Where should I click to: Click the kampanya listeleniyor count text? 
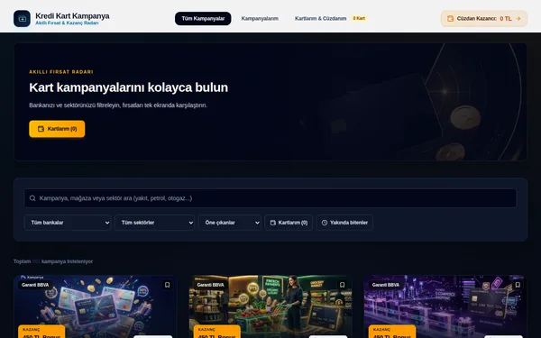pyautogui.click(x=53, y=261)
